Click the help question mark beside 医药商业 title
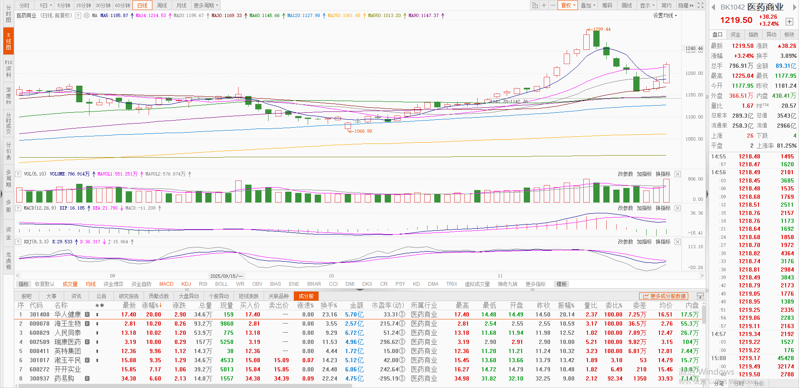Viewport: 799px width, 388px height. 78,15
